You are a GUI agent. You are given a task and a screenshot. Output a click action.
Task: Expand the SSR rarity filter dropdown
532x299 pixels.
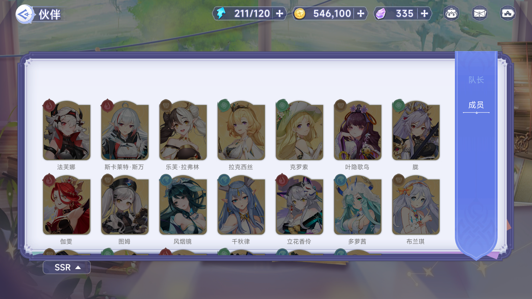pos(67,267)
